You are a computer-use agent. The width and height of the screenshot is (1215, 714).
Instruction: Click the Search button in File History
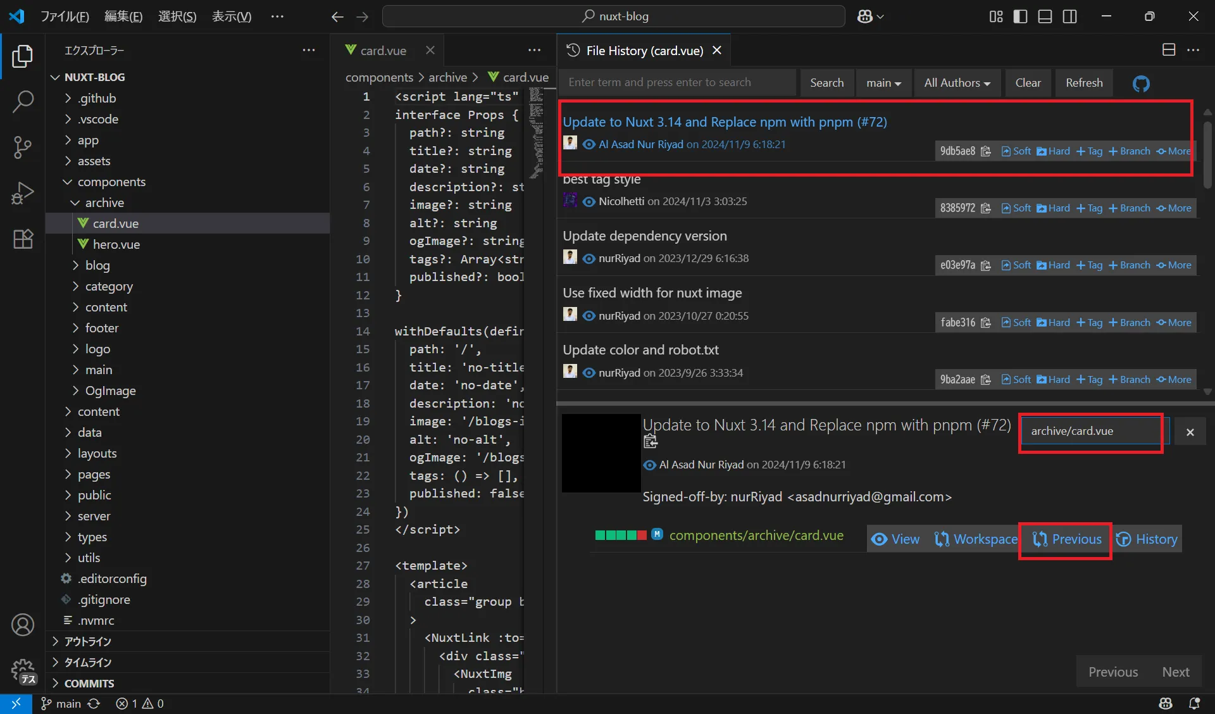tap(826, 83)
